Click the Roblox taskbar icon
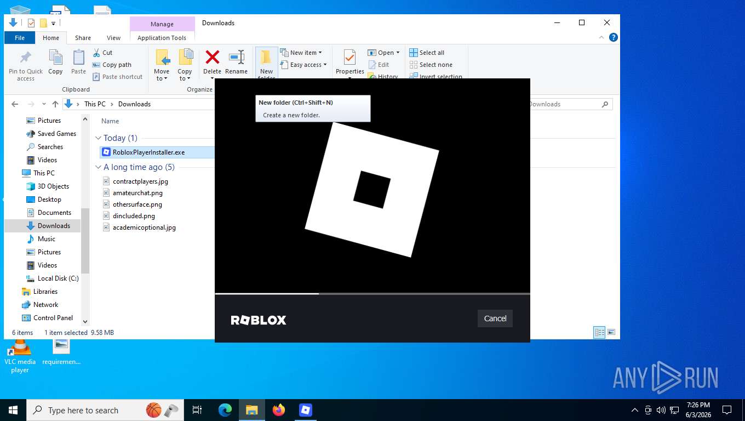The image size is (745, 421). (306, 410)
